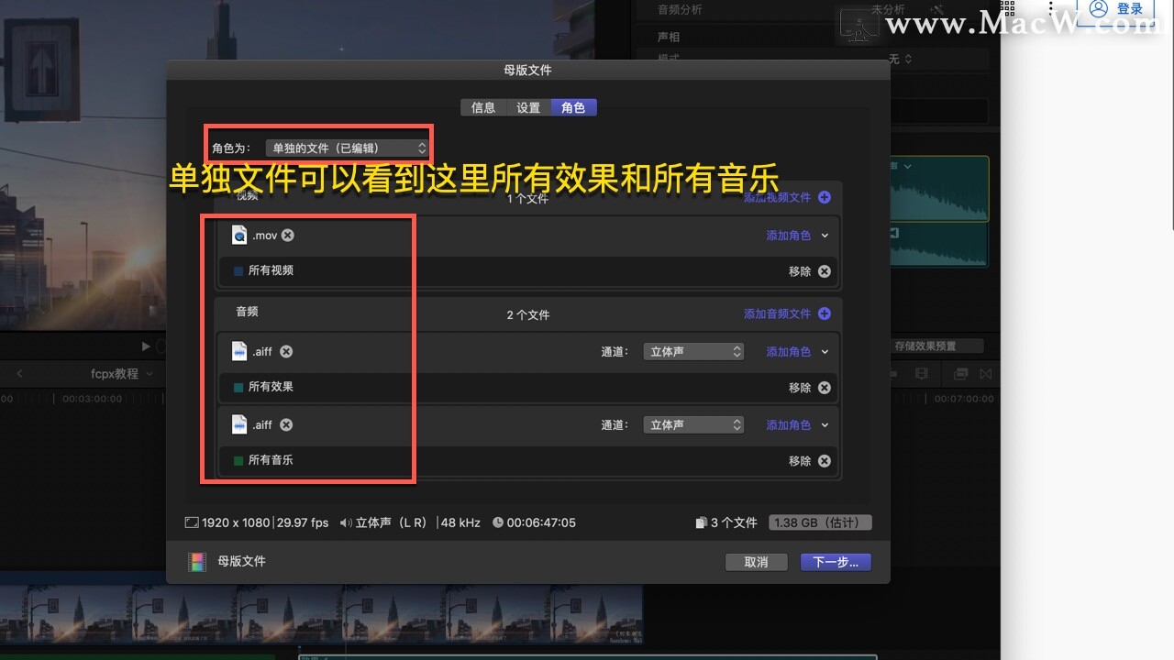1174x660 pixels.
Task: Click the 移除 x icon for 所有视频
Action: click(x=825, y=271)
